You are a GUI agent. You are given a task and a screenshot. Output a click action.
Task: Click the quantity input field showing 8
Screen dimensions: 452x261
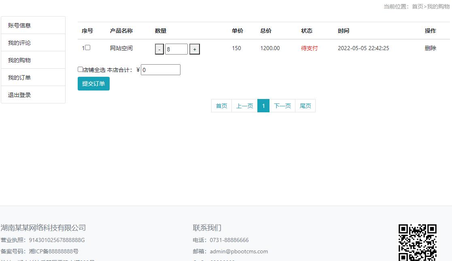click(x=176, y=49)
